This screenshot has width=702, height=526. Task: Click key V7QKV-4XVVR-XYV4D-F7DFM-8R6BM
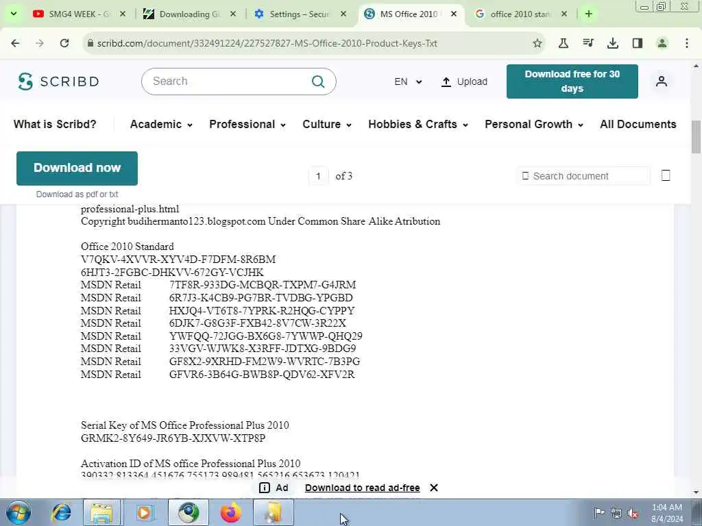[x=178, y=260]
